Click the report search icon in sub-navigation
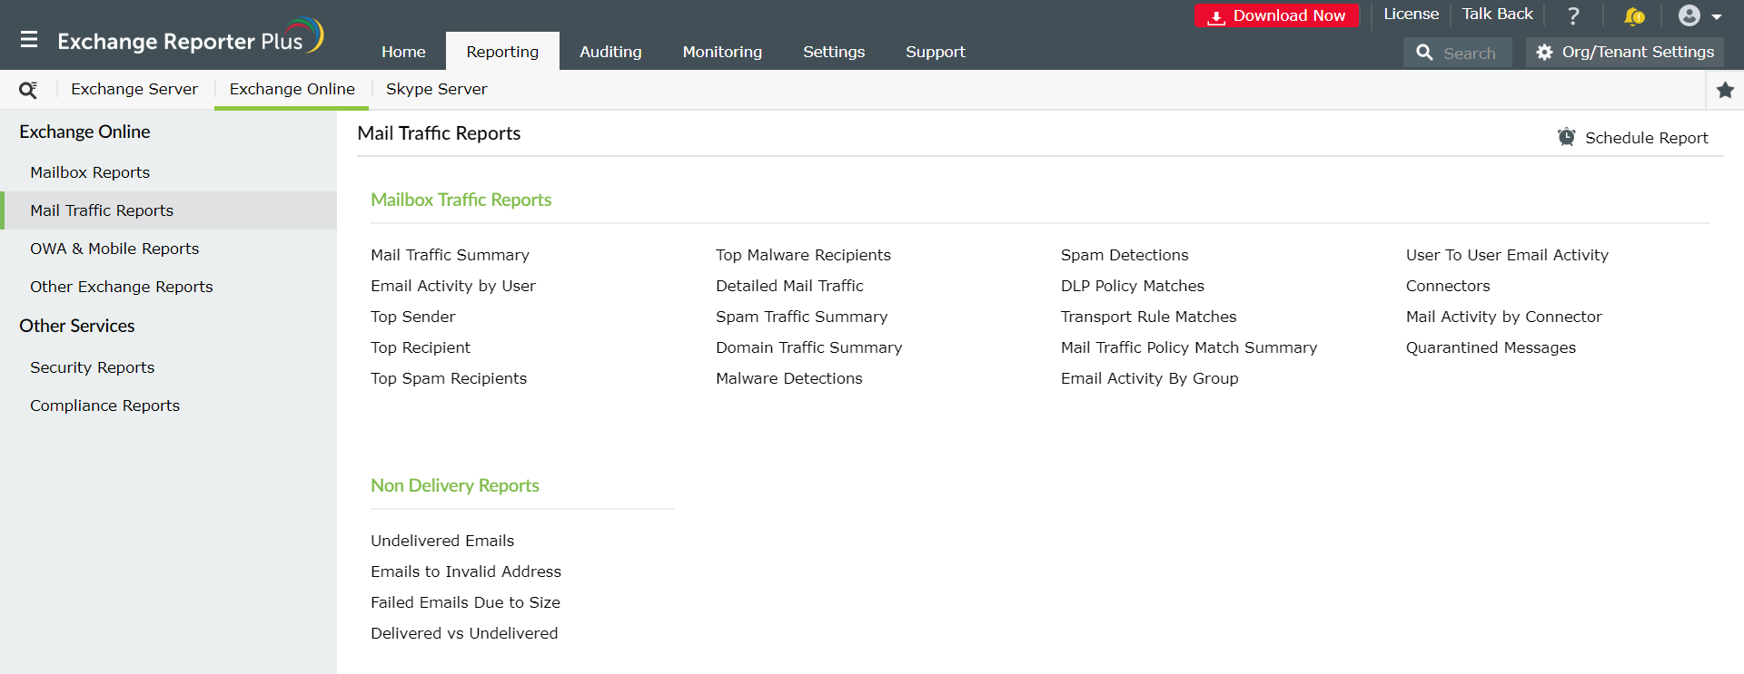Screen dimensions: 1744x674 point(28,90)
